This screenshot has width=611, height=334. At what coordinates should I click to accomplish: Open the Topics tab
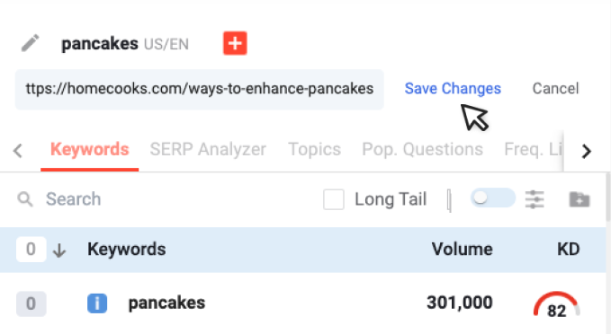click(x=314, y=149)
